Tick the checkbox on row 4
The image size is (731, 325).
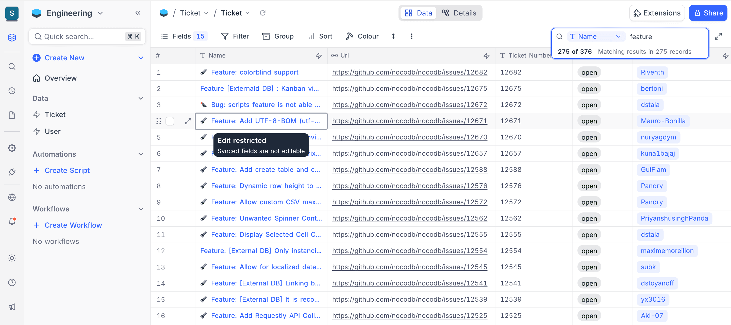170,121
